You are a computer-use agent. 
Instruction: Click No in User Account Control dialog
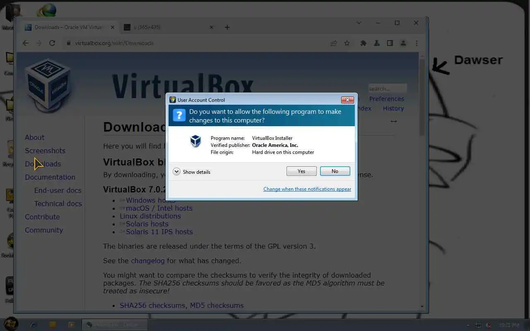click(335, 171)
